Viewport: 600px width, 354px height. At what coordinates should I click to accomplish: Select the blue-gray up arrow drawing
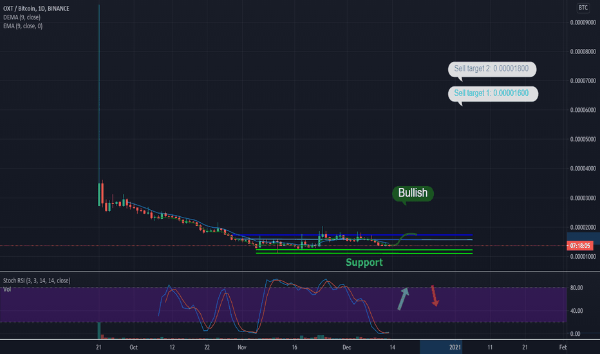[403, 299]
